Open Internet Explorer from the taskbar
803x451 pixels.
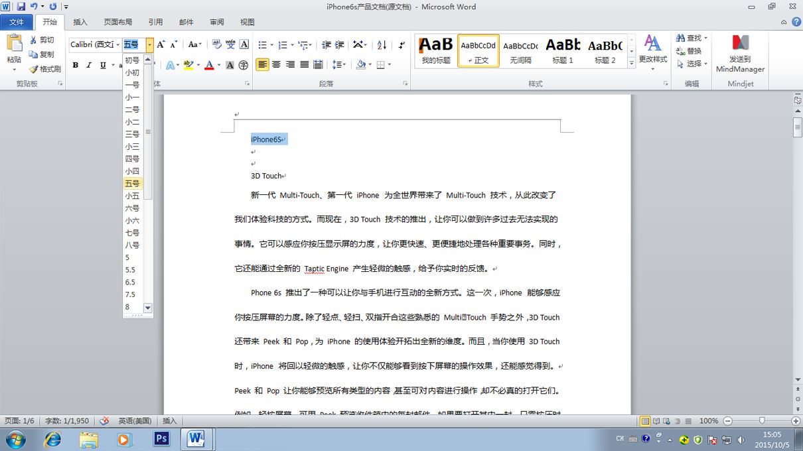coord(52,438)
